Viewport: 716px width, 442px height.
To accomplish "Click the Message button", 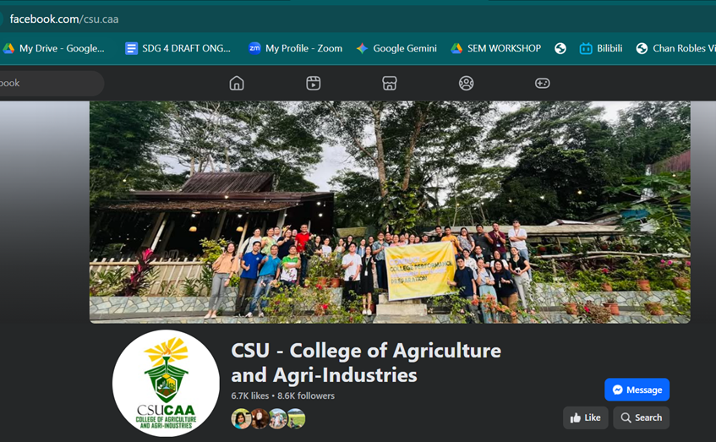I will [x=637, y=390].
